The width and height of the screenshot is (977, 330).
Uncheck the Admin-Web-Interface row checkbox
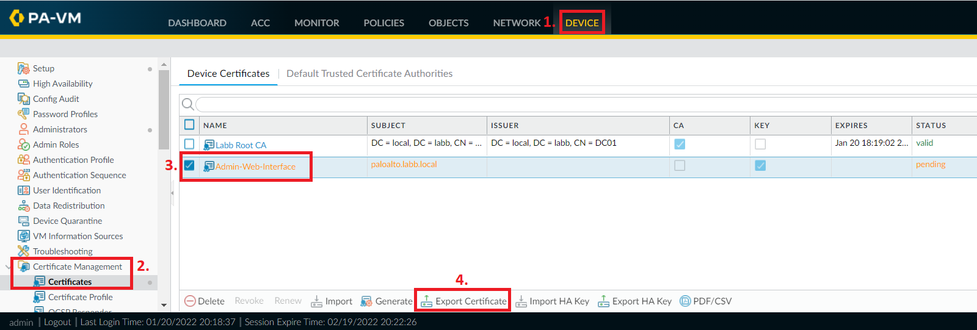(x=189, y=165)
